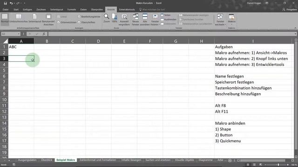Toggle Gitternetzlinien checkbox
Screen dimensions: 298x167
(59, 22)
